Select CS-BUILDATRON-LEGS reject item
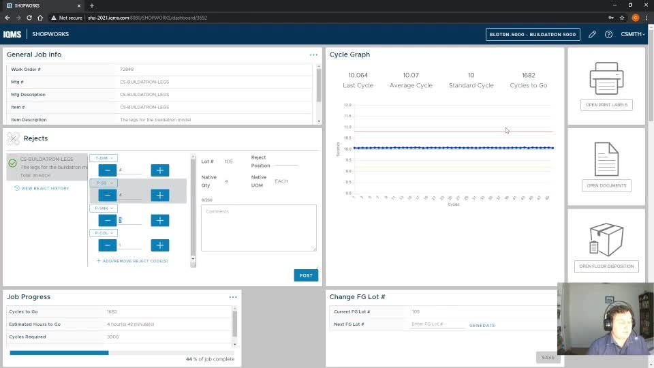 click(x=47, y=167)
